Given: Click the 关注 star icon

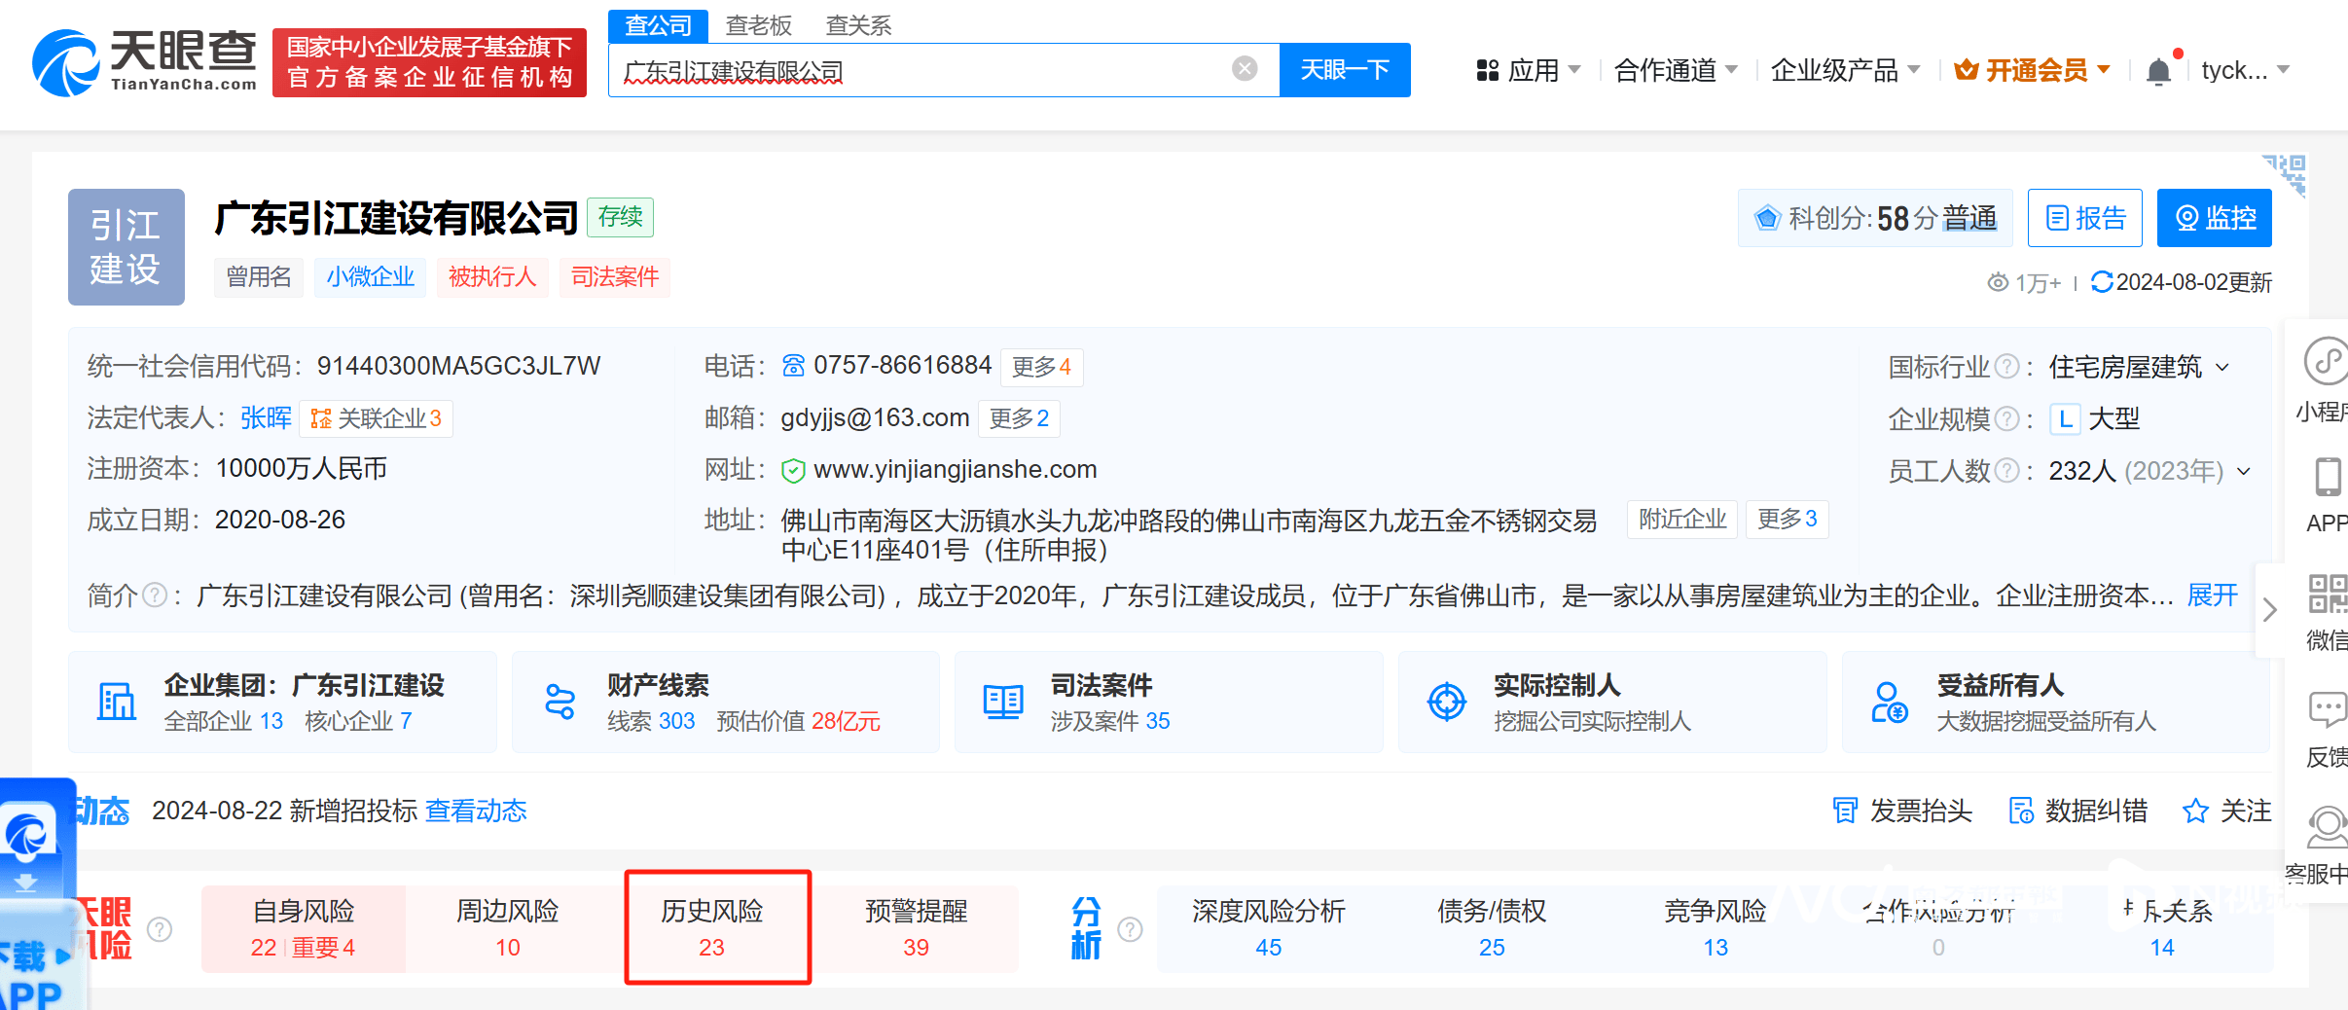Looking at the screenshot, I should tap(2195, 811).
